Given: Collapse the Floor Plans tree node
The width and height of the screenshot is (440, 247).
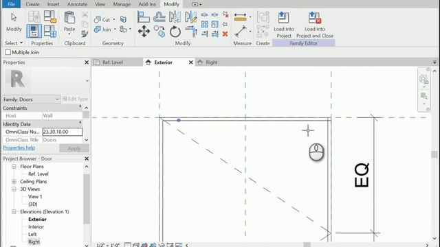Looking at the screenshot, I should tap(14, 166).
